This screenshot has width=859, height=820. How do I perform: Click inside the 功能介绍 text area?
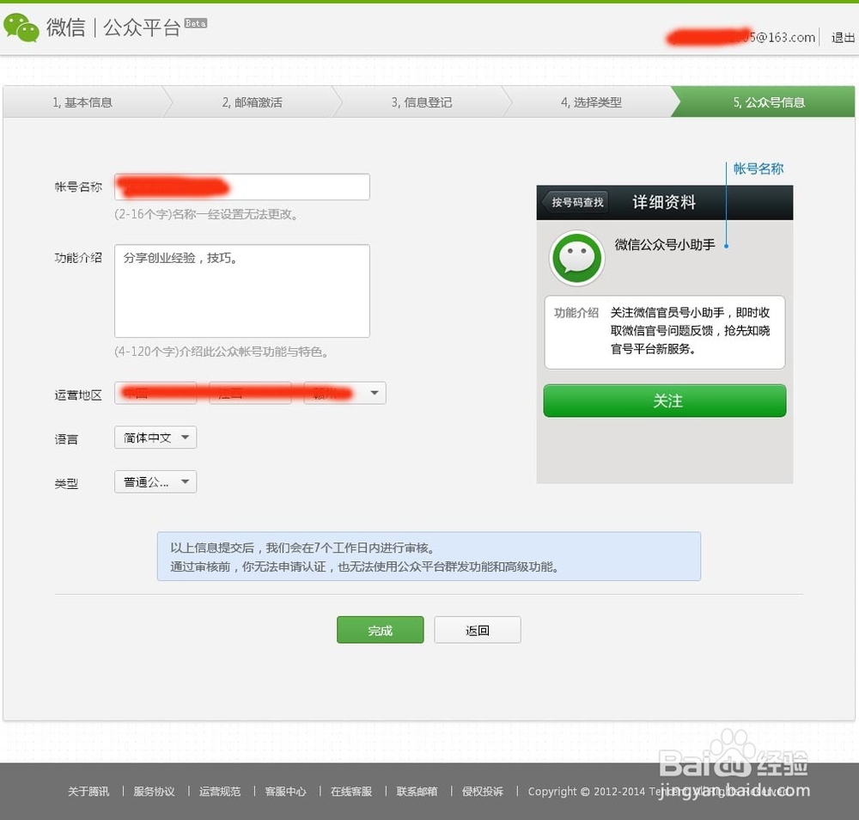tap(242, 291)
